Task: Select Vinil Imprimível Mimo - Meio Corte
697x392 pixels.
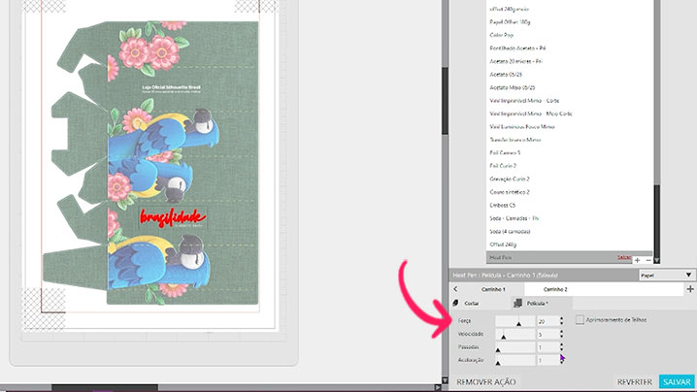Action: (531, 114)
